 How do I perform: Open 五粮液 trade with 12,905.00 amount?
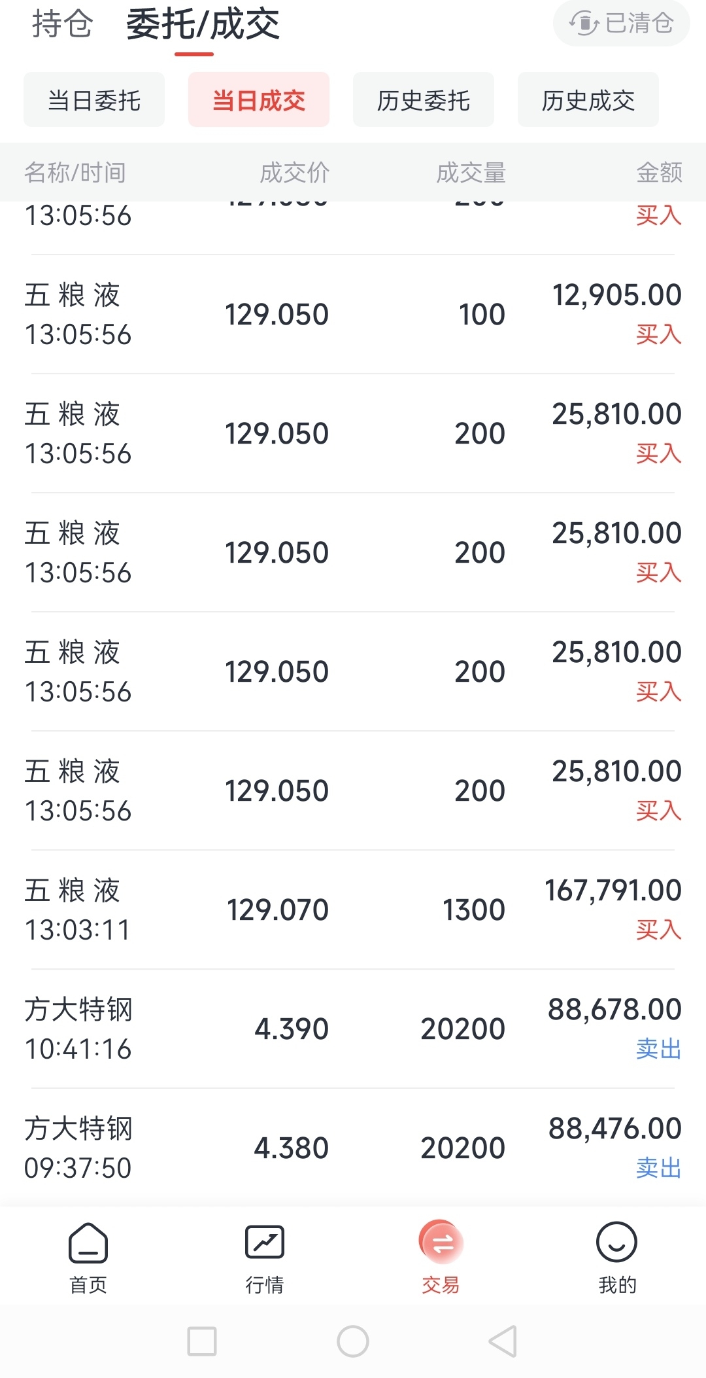(353, 314)
